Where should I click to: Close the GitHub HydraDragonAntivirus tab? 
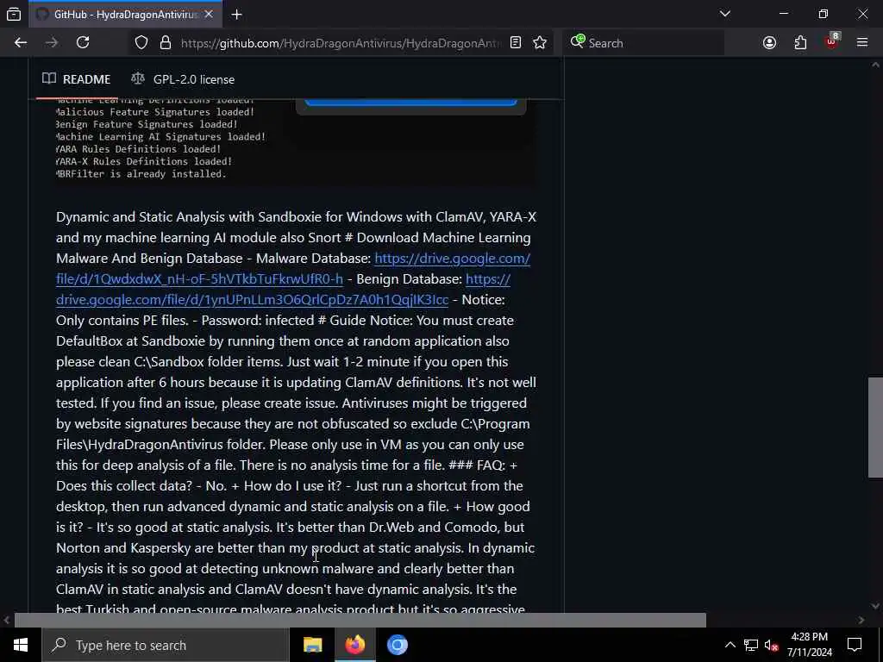tap(209, 14)
